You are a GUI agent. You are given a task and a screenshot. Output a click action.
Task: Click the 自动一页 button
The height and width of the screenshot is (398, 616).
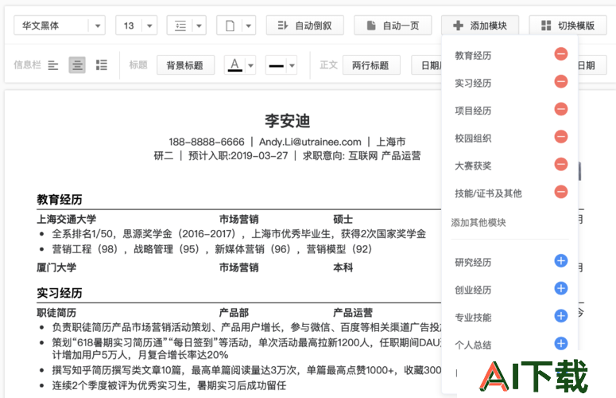click(x=393, y=25)
